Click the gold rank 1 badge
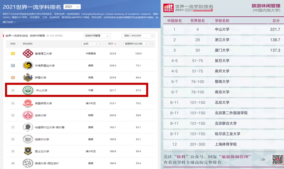This screenshot has width=284, height=169. pyautogui.click(x=13, y=54)
